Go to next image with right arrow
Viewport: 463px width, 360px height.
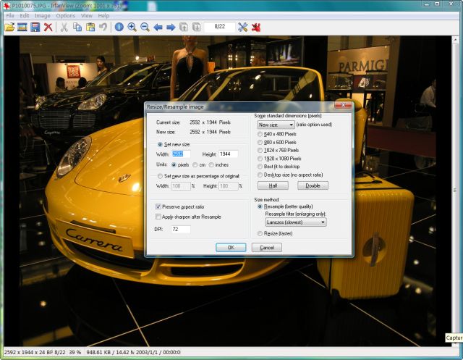[171, 28]
